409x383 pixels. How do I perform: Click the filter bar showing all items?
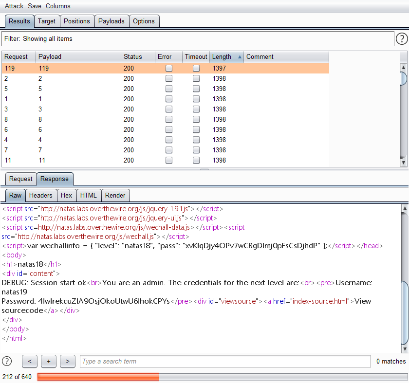tap(198, 39)
